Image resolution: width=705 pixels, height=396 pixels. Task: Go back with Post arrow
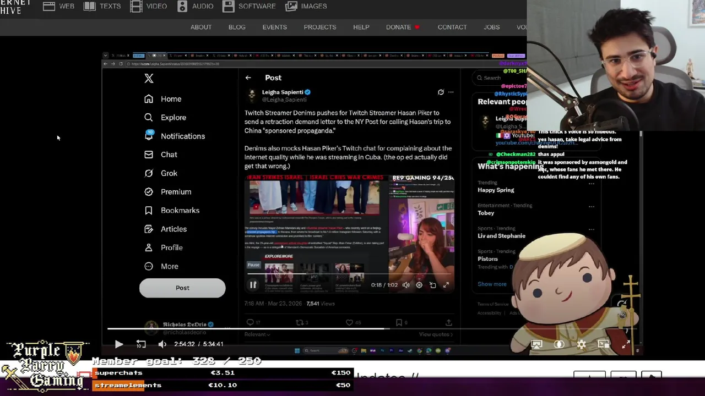click(x=248, y=78)
